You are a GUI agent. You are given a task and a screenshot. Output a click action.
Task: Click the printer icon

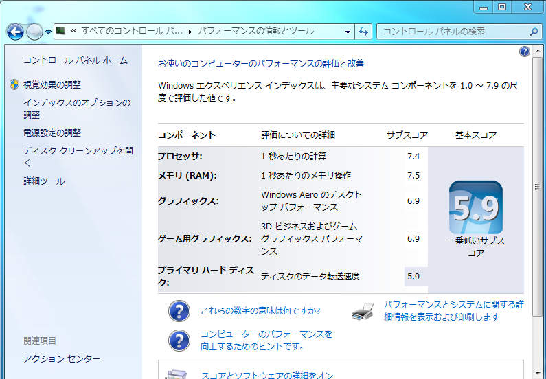point(363,311)
